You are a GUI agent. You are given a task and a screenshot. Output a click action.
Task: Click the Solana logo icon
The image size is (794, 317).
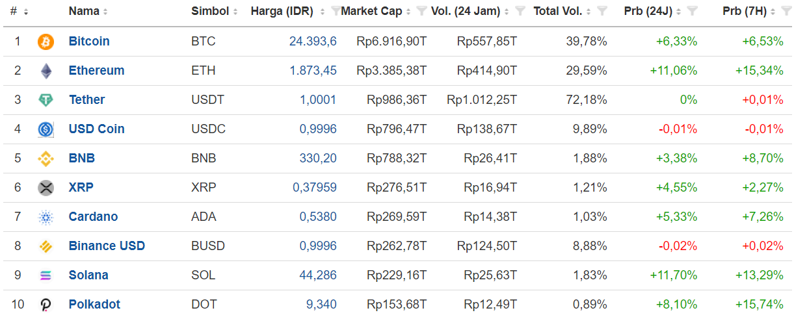[46, 275]
